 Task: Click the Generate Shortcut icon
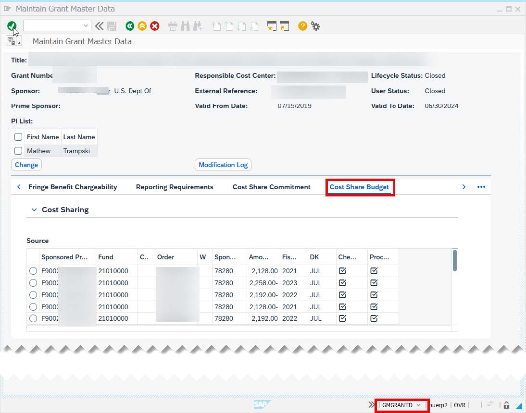coord(285,26)
